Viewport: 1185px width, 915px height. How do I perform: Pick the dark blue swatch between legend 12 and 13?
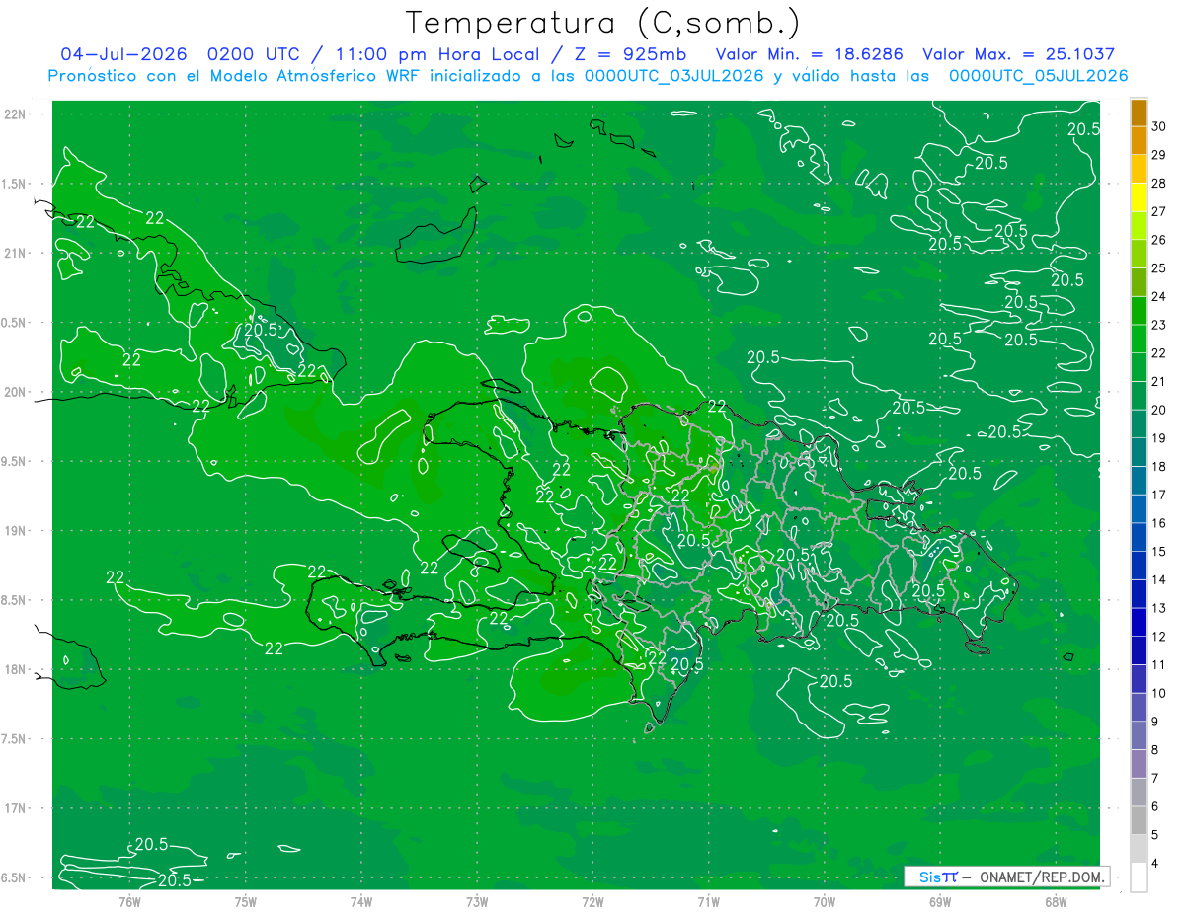1139,623
